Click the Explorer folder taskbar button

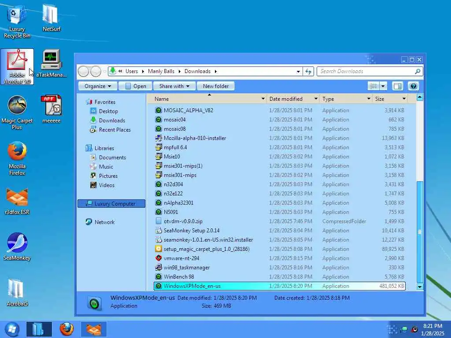39,329
